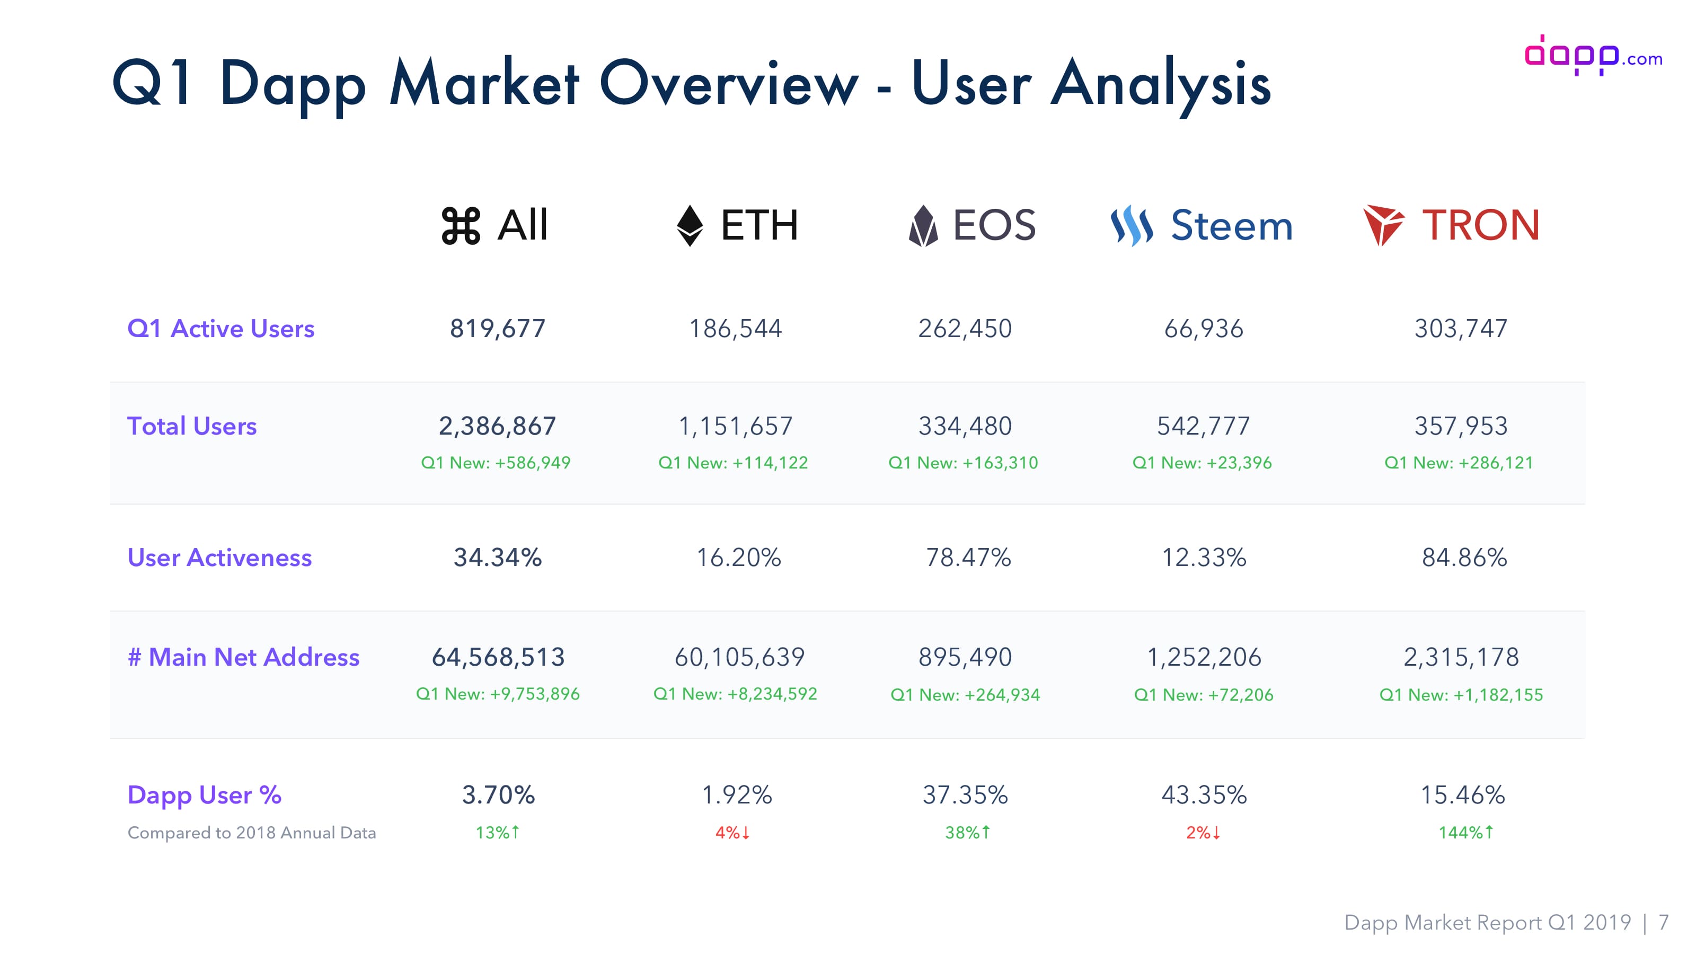Select the User Activeness label

tap(219, 557)
